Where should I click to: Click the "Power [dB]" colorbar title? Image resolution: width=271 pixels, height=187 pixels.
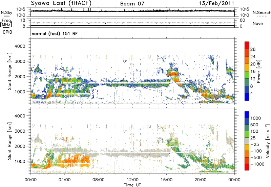(x=259, y=71)
